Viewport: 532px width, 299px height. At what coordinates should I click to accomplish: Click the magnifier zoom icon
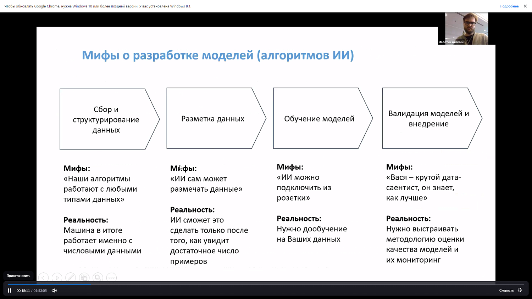click(x=98, y=277)
